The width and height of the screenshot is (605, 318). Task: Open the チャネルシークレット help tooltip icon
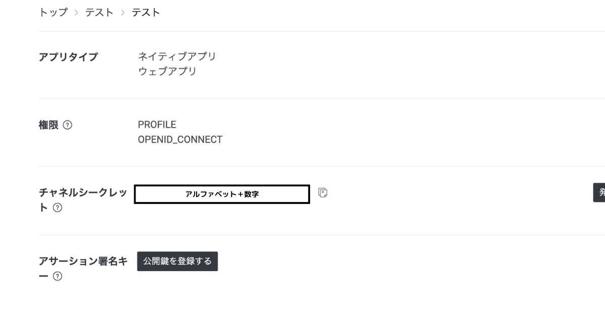coord(57,206)
